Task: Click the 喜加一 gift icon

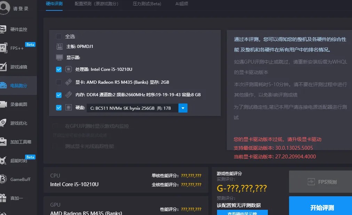Action: click(x=3, y=198)
